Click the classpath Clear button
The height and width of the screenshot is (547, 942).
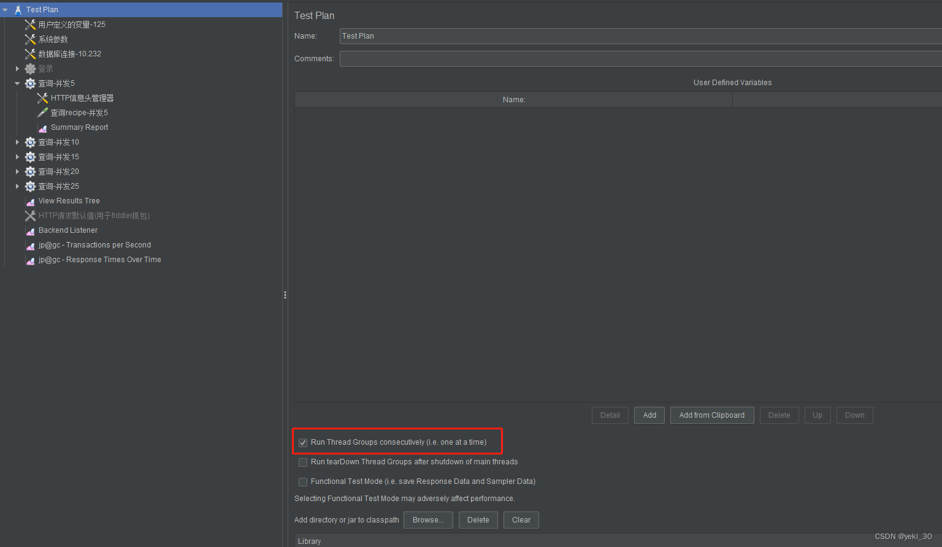[521, 520]
